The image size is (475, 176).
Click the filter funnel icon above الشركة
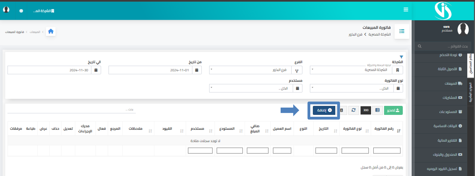401,57
